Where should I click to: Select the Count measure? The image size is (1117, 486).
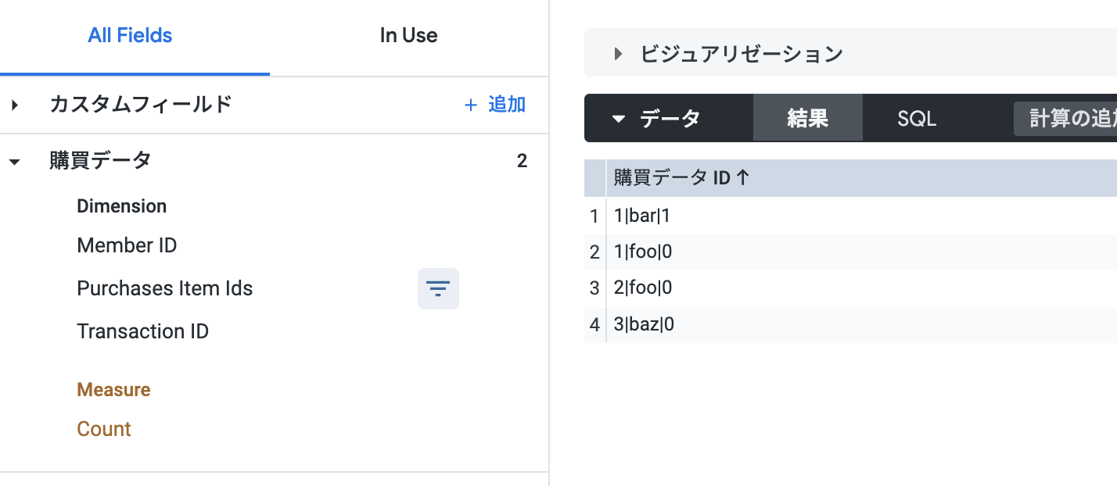pyautogui.click(x=104, y=429)
